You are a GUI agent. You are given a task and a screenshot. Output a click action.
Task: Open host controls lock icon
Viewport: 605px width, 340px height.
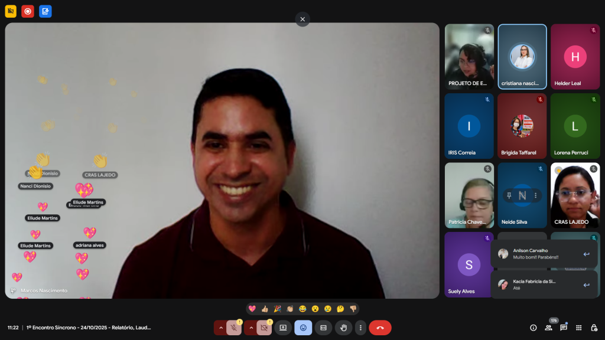pyautogui.click(x=594, y=328)
